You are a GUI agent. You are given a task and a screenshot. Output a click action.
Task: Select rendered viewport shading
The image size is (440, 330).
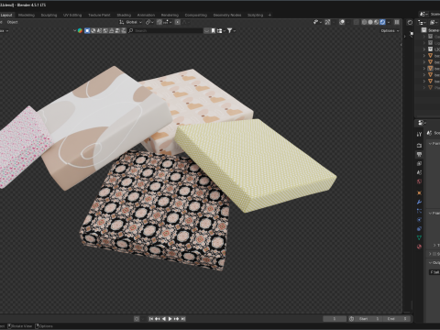(x=382, y=22)
